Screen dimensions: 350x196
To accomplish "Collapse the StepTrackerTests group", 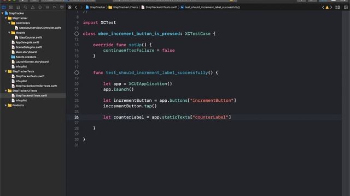I will pos(6,71).
